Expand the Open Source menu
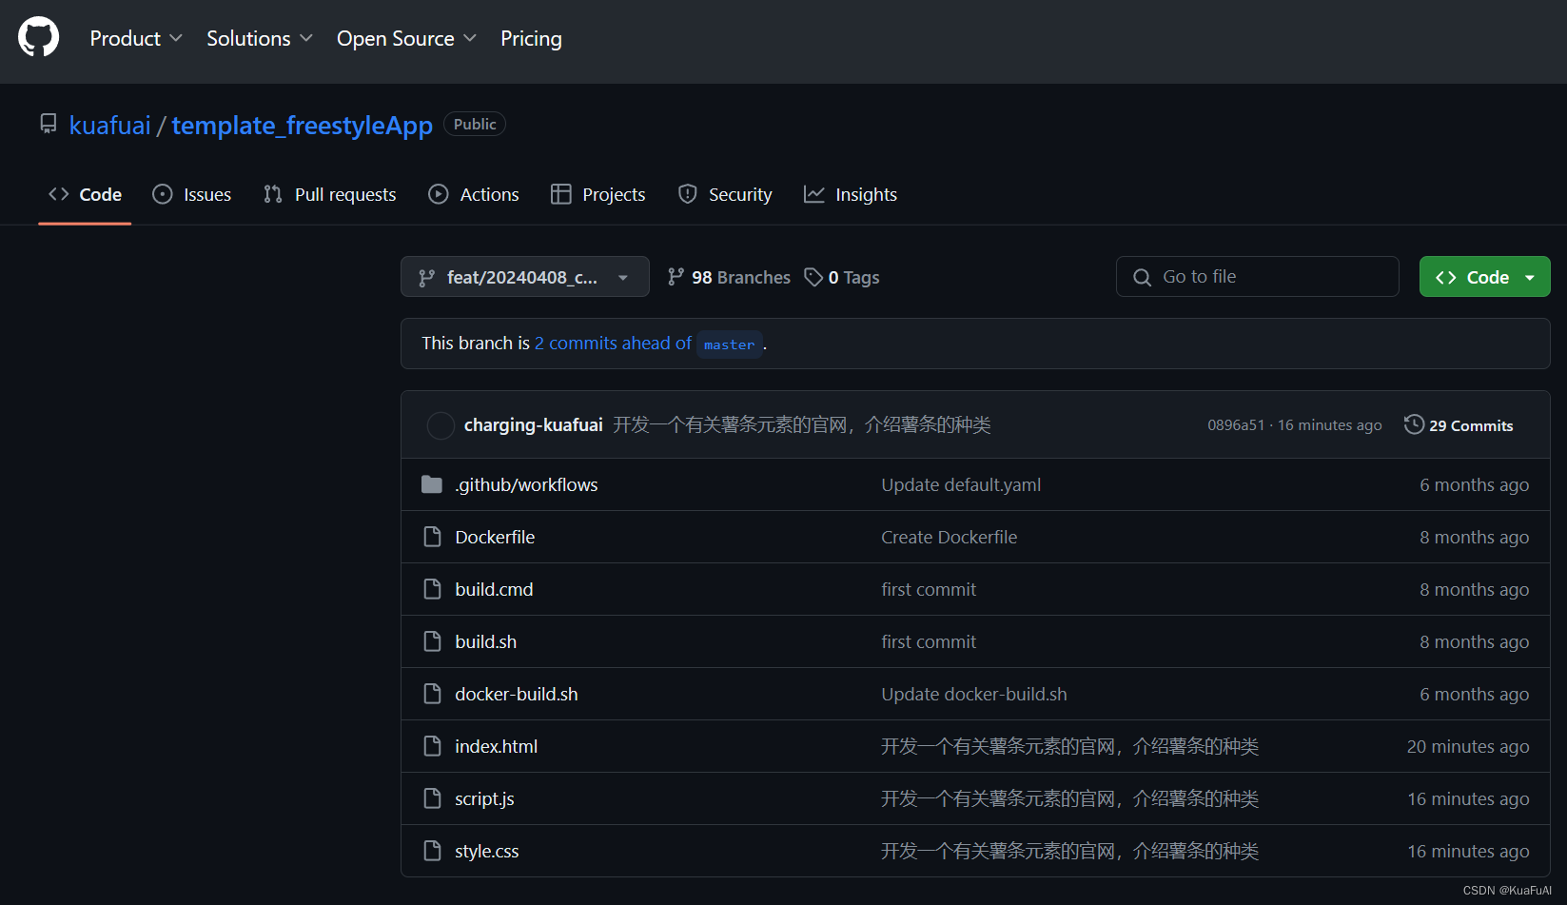Image resolution: width=1567 pixels, height=905 pixels. coord(406,38)
